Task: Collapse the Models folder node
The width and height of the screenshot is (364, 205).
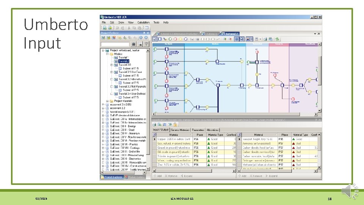Action: point(107,54)
